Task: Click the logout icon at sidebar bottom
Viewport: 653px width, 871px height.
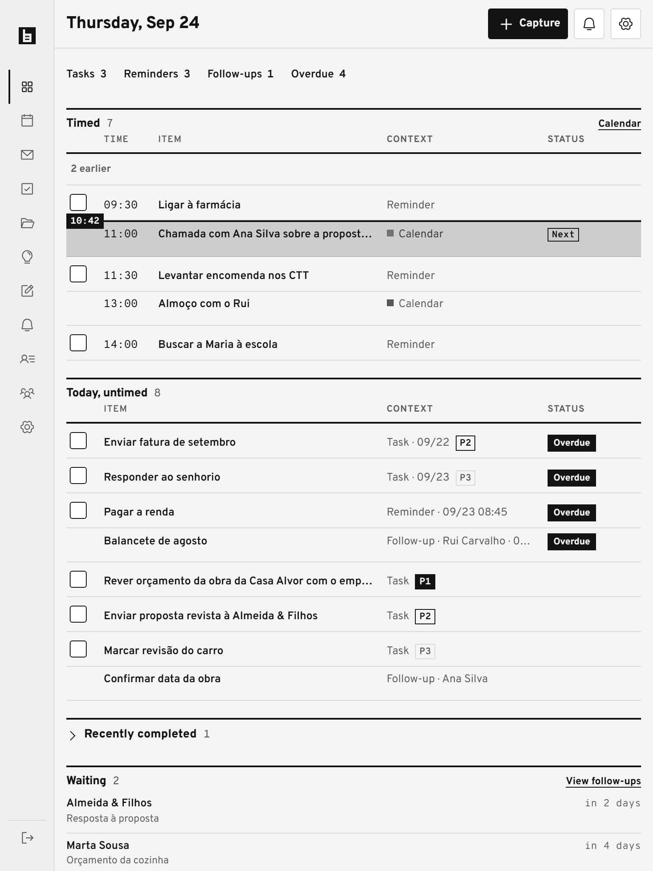Action: [x=27, y=838]
